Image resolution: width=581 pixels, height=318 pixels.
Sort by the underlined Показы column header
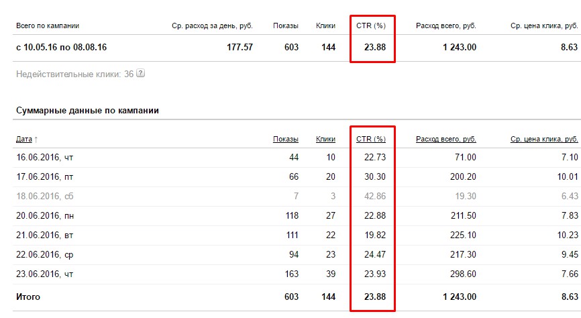(x=285, y=139)
